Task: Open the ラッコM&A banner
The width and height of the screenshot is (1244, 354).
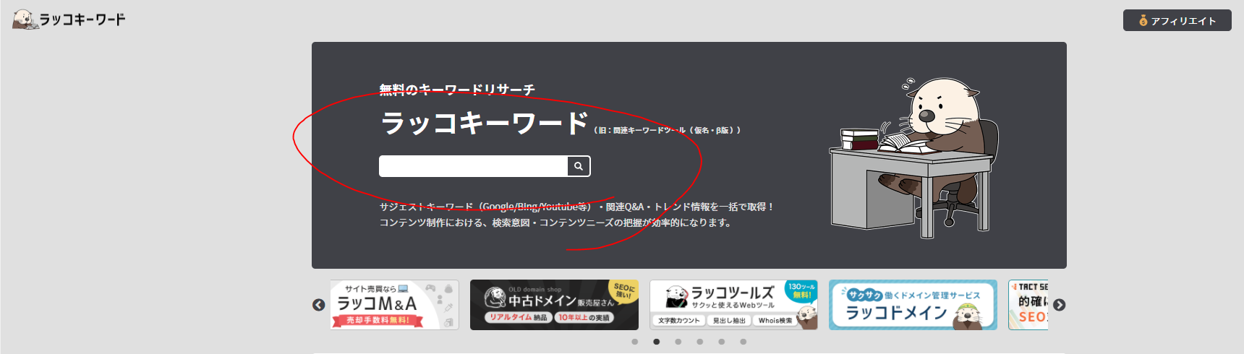Action: [x=395, y=305]
